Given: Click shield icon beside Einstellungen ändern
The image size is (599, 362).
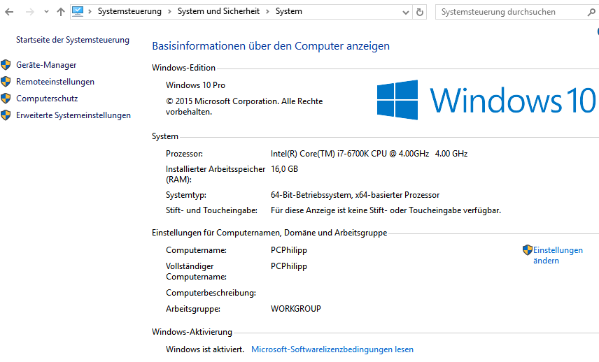Looking at the screenshot, I should tap(528, 250).
